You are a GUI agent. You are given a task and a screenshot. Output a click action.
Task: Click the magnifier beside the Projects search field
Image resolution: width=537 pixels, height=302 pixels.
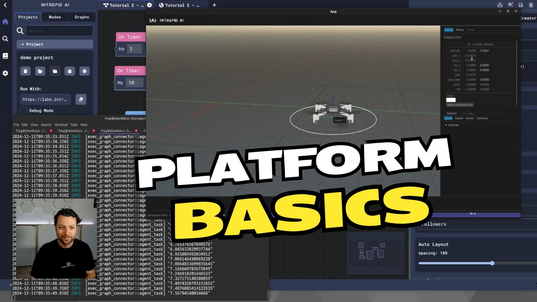click(20, 31)
